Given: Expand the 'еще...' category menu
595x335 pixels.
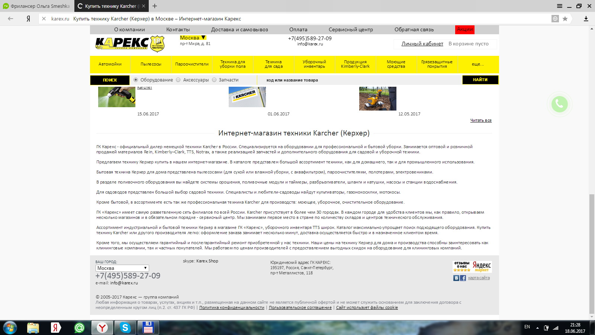Looking at the screenshot, I should (478, 64).
